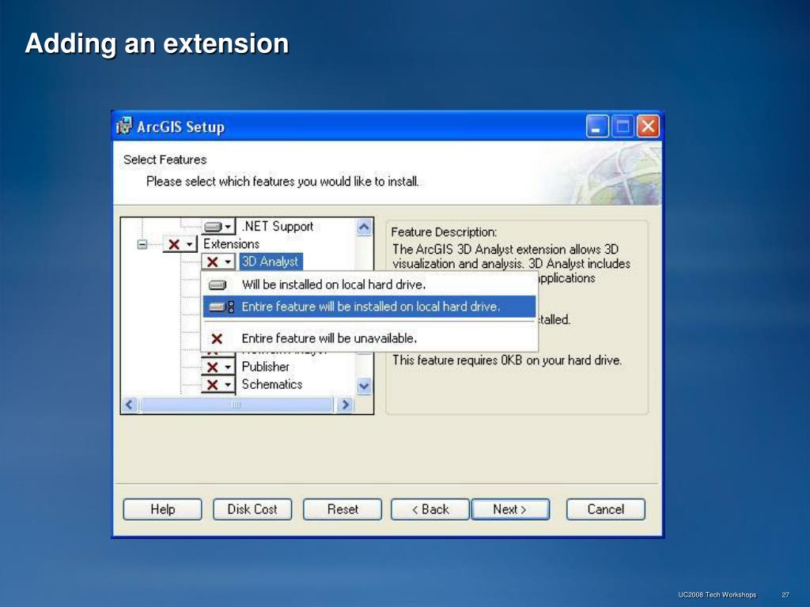Click the feature tree scroll up arrow
Viewport: 810px width, 607px height.
coord(364,227)
